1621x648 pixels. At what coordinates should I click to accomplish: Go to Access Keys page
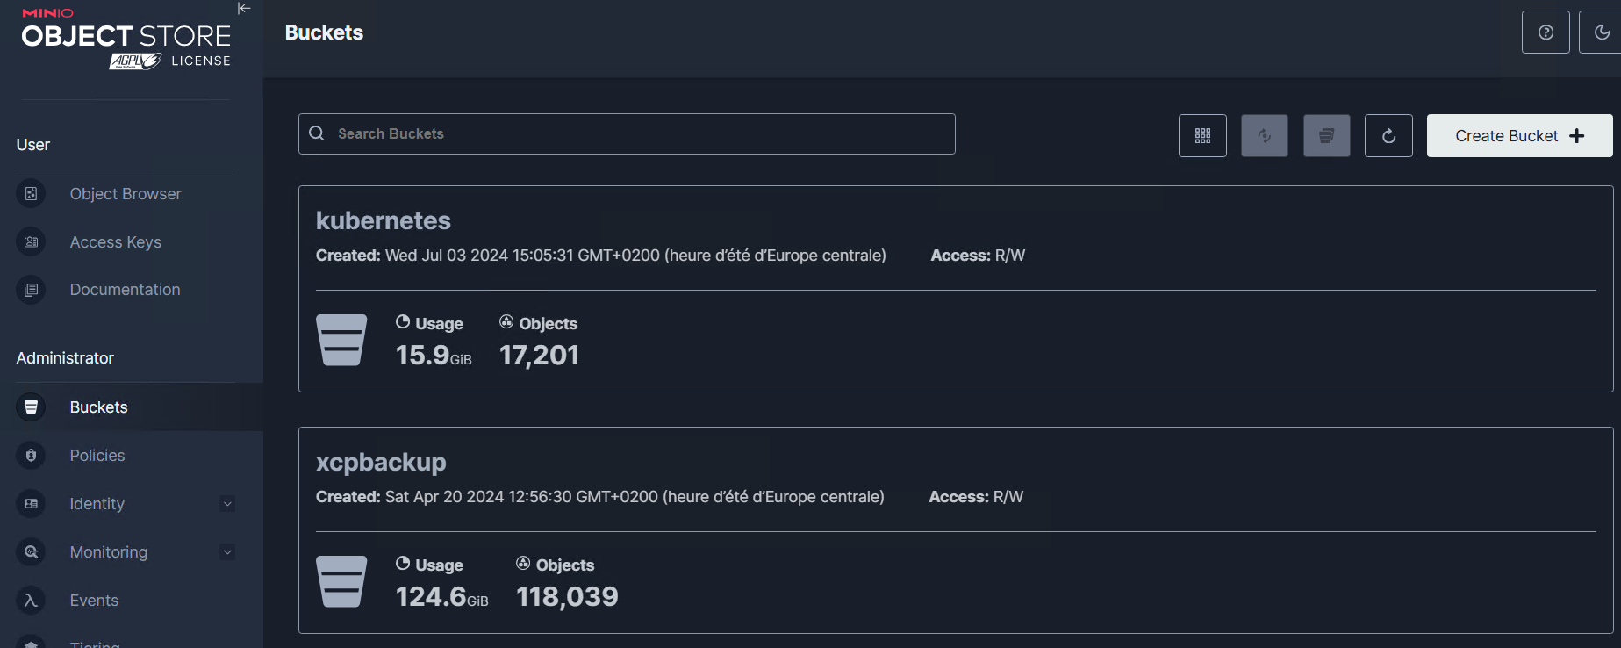tap(116, 242)
